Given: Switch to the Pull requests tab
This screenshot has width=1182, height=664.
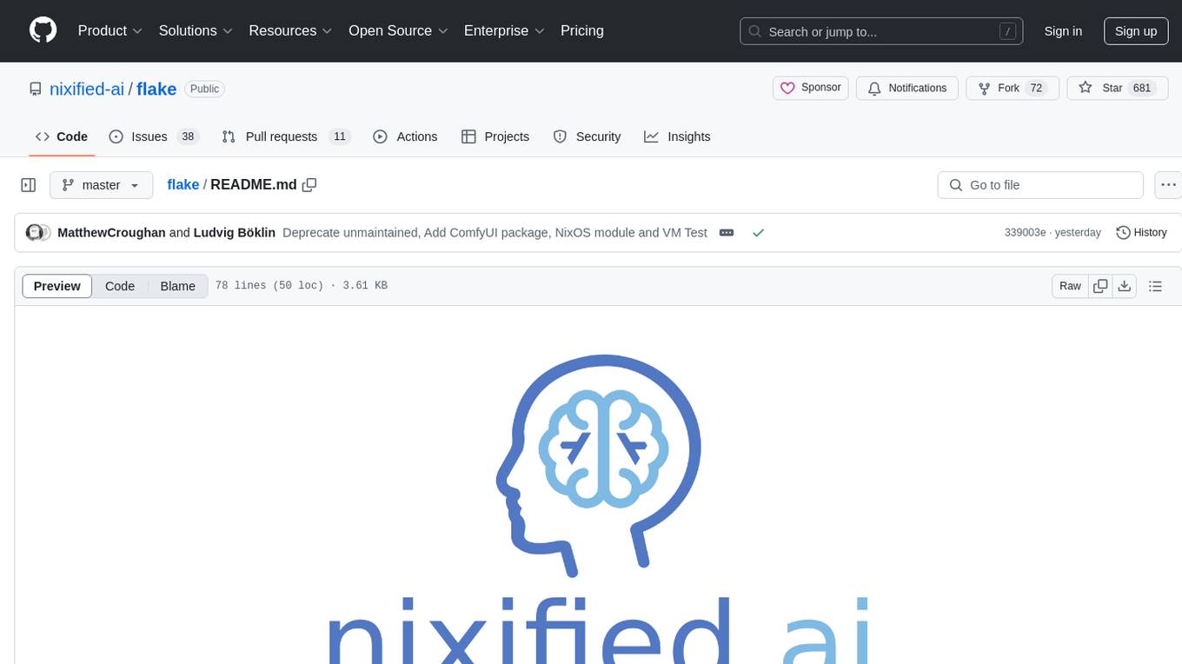Looking at the screenshot, I should 285,136.
